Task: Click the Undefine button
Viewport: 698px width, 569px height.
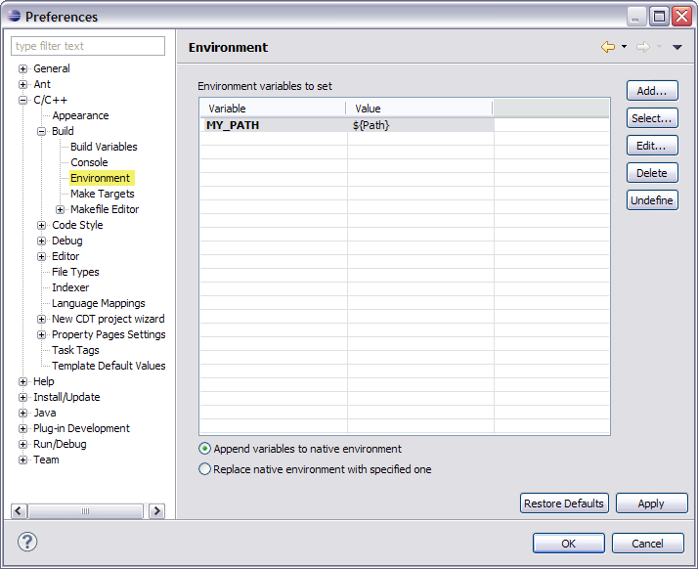Action: click(652, 200)
